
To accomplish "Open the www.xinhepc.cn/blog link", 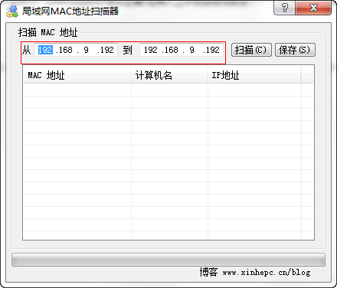I will (267, 273).
